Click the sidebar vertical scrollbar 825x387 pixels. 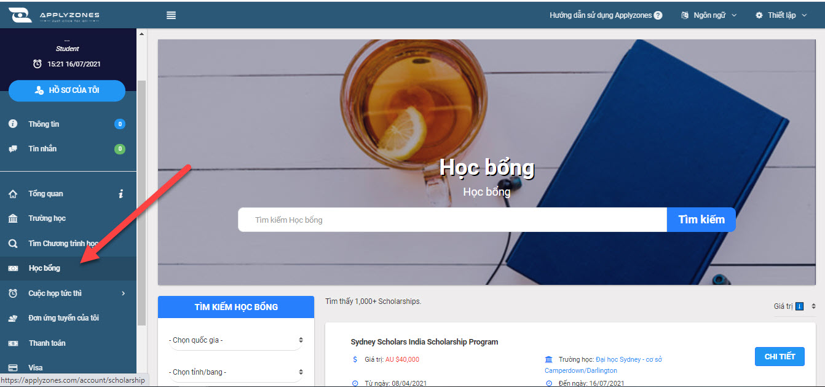click(141, 203)
